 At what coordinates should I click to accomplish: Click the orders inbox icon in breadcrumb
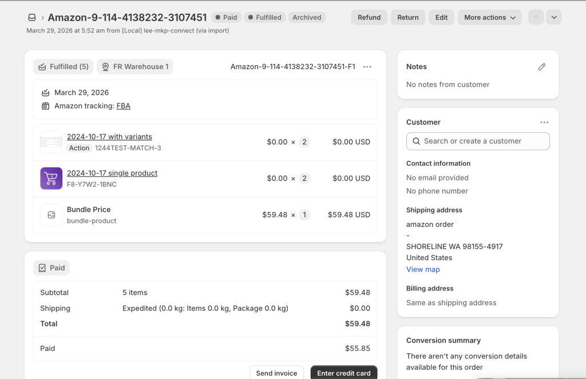point(32,18)
